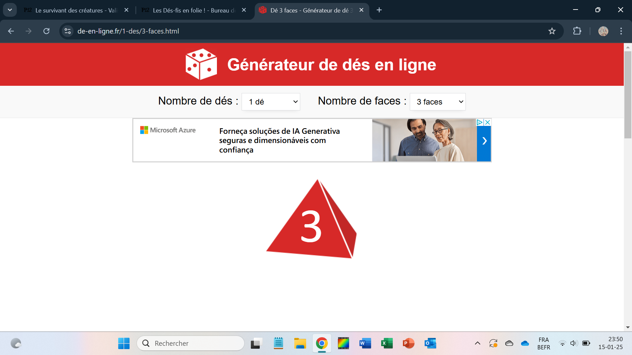This screenshot has width=632, height=355.
Task: Open Excel from the taskbar
Action: pyautogui.click(x=387, y=343)
